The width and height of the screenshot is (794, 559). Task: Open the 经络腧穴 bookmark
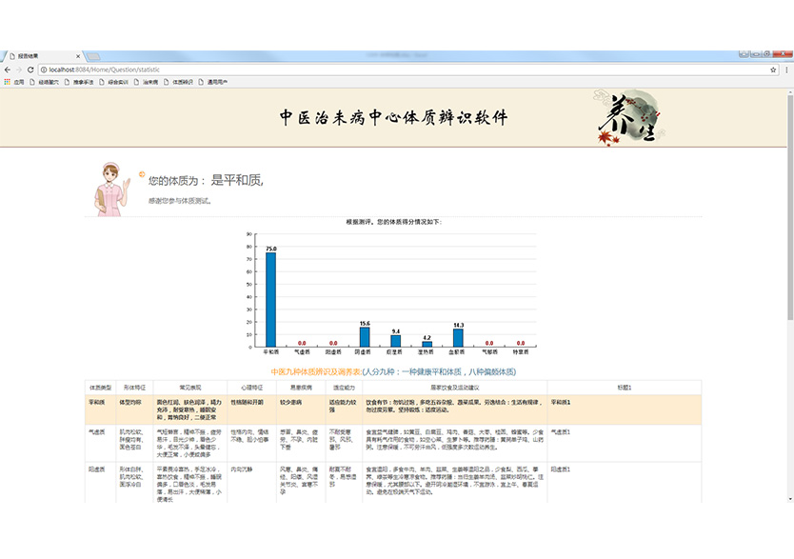point(45,82)
